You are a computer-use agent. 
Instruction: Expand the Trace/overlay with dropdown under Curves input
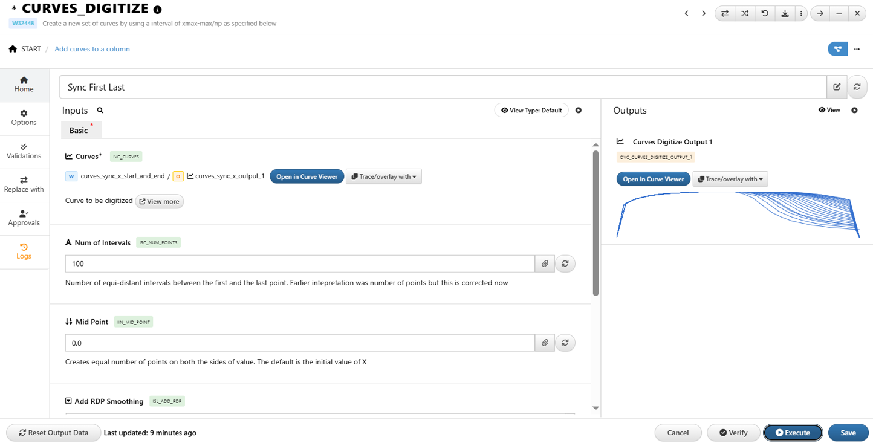(x=384, y=176)
